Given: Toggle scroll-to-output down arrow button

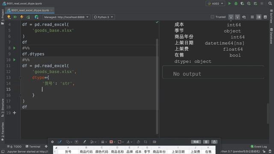Looking at the screenshot, I should pos(231,17).
